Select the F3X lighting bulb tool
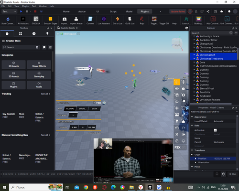239x191 pixels. 177,121
